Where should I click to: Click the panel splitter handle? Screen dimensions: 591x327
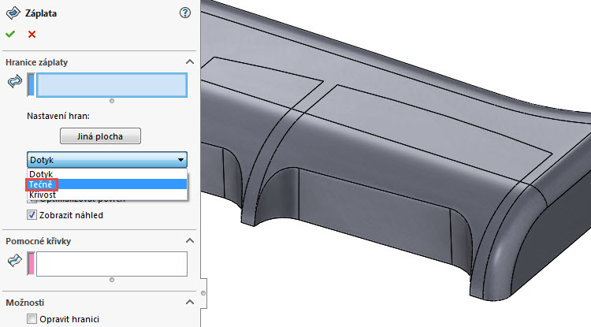pos(203,293)
